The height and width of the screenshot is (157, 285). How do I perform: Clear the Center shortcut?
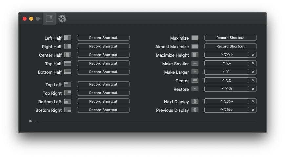[253, 81]
